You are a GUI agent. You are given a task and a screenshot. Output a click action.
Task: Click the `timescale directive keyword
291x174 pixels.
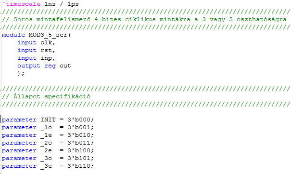pyautogui.click(x=21, y=4)
